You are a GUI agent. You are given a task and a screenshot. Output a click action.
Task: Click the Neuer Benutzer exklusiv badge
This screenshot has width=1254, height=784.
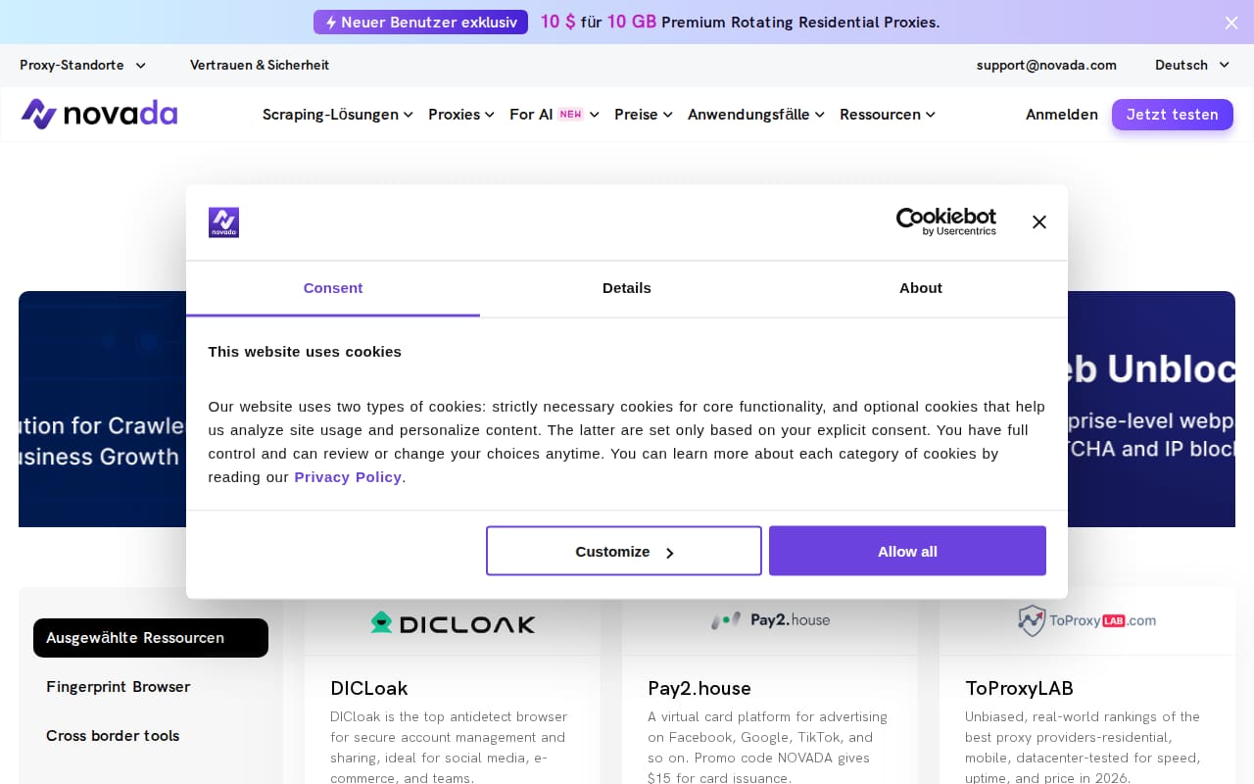[420, 23]
